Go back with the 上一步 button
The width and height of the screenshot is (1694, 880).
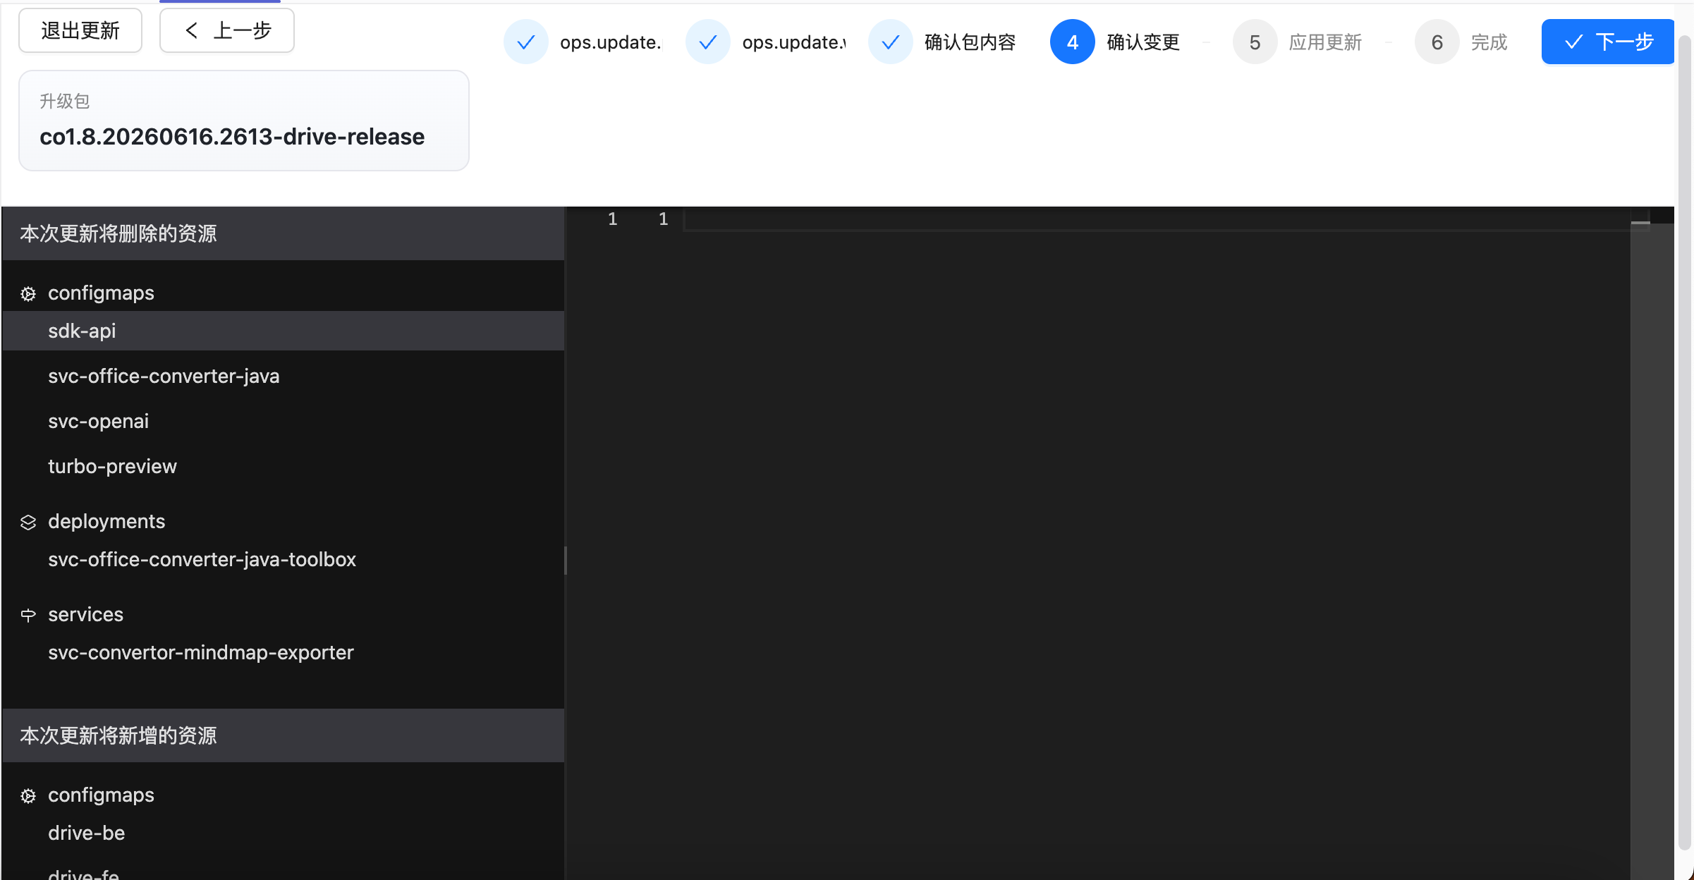pos(227,30)
